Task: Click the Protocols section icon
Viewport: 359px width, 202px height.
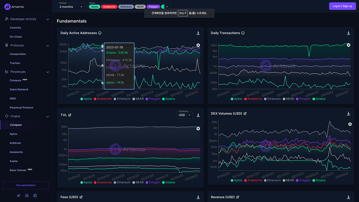Action: coord(7,45)
